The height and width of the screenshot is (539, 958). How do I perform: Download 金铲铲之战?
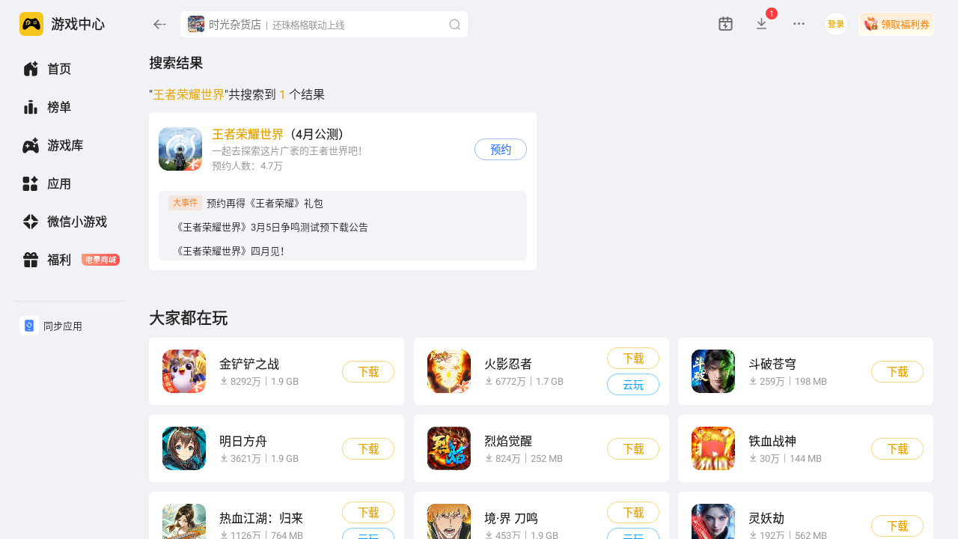[x=368, y=371]
